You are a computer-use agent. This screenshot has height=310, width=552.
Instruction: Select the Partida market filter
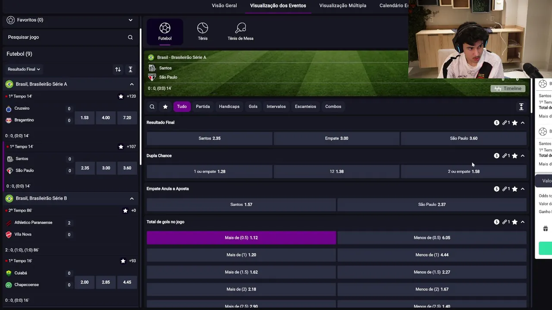coord(203,107)
